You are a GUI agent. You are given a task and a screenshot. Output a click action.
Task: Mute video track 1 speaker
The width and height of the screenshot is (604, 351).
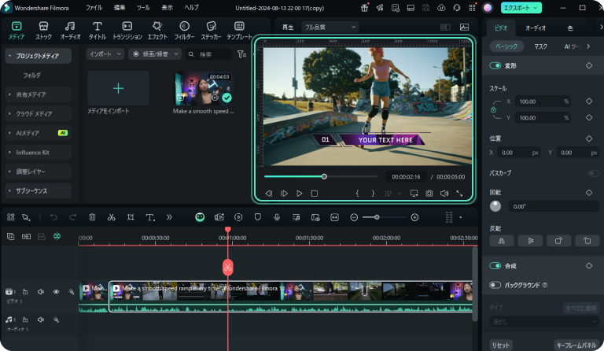(40, 292)
